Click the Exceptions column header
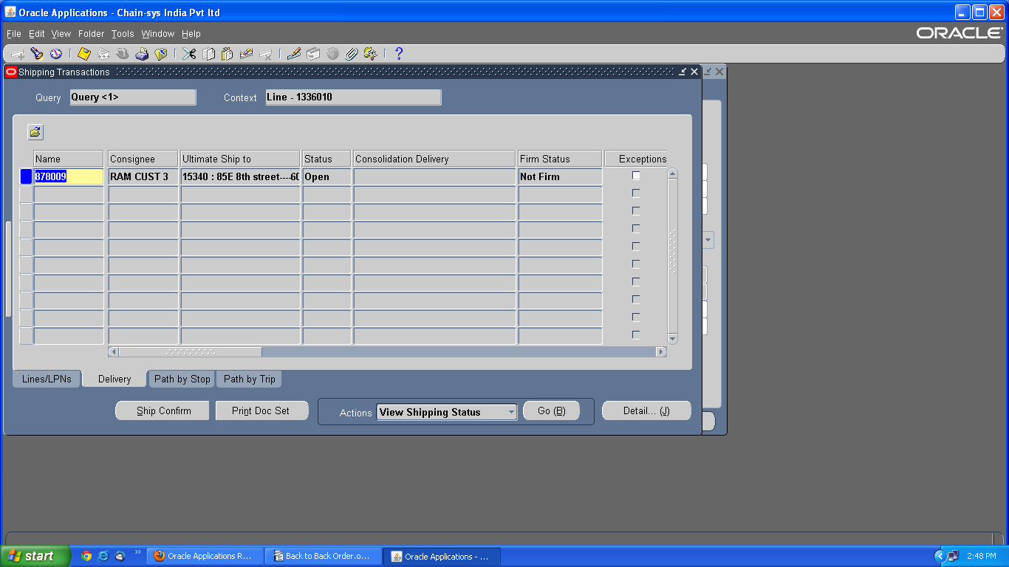This screenshot has height=567, width=1009. click(635, 159)
